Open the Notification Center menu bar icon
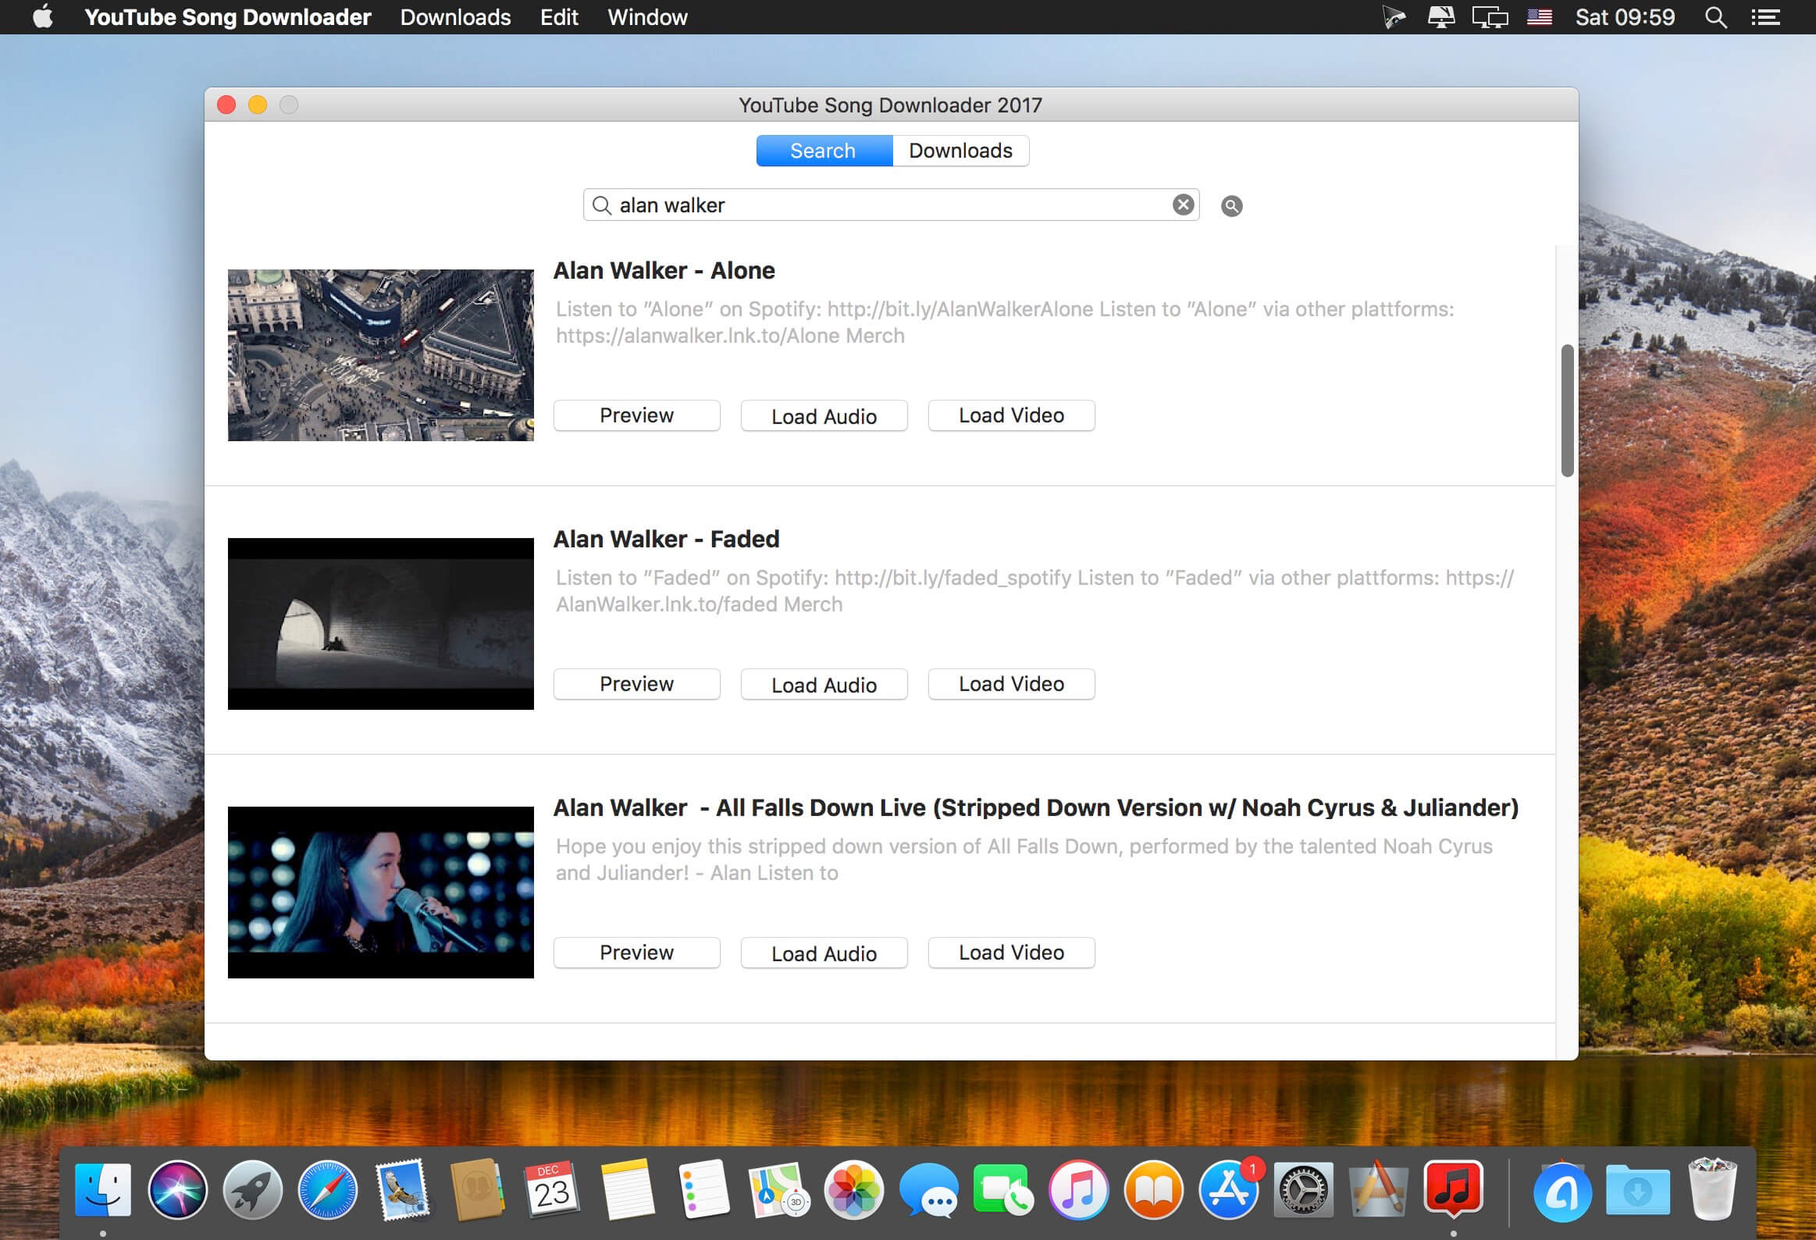Screen dimensions: 1816x1240 click(x=1765, y=17)
